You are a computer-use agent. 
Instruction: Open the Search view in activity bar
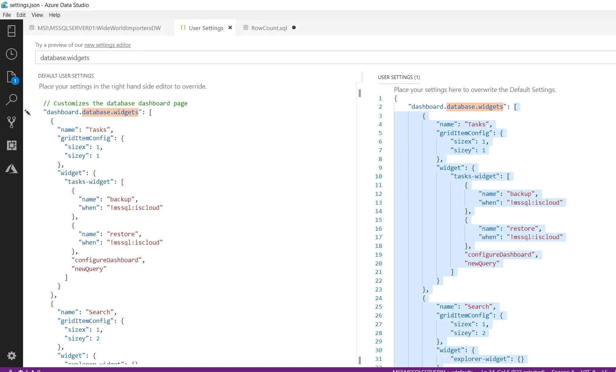pyautogui.click(x=11, y=100)
